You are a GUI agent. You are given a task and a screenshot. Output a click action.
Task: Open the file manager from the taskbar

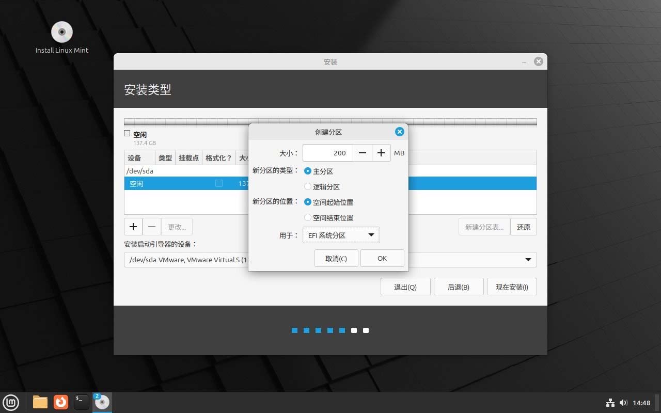click(x=40, y=402)
